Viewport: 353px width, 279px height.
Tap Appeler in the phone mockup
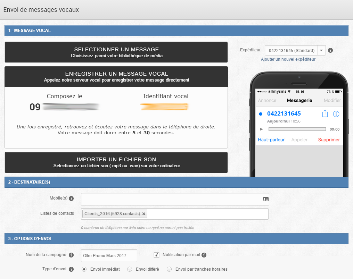(299, 139)
